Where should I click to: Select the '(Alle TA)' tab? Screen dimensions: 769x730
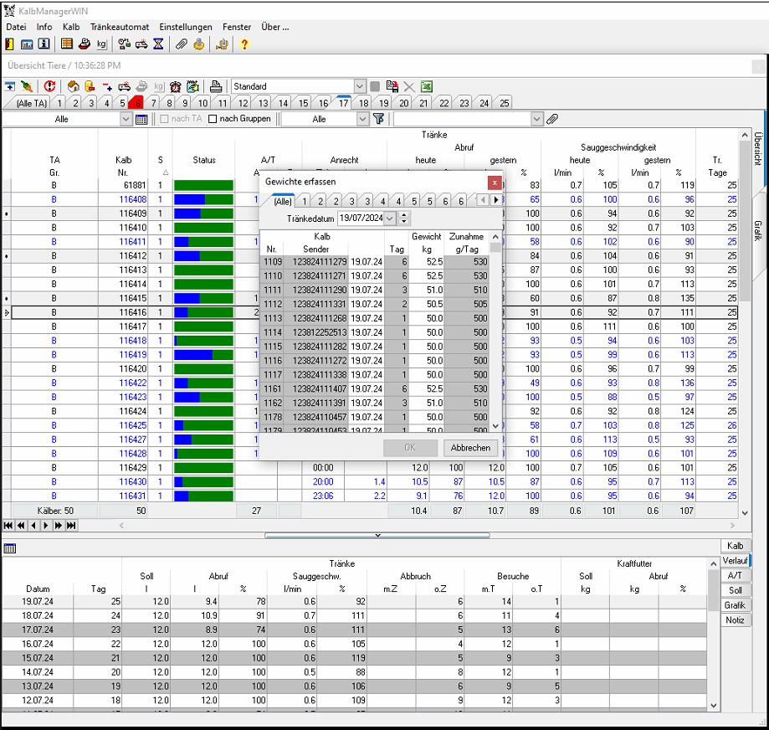[x=32, y=103]
